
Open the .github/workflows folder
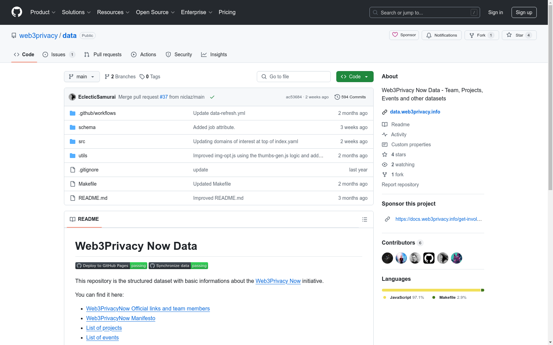tap(97, 113)
